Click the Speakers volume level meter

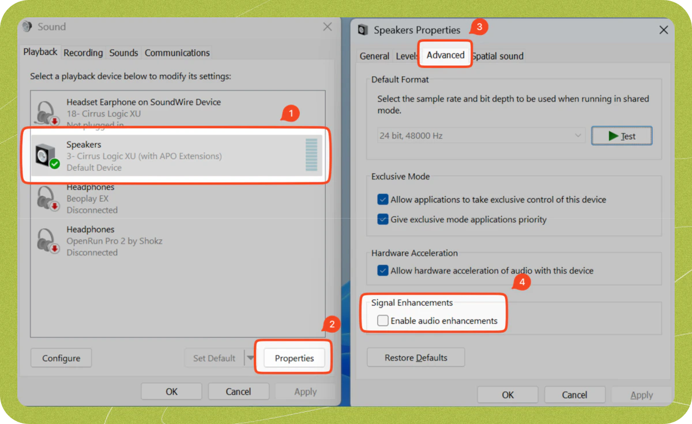coord(311,154)
